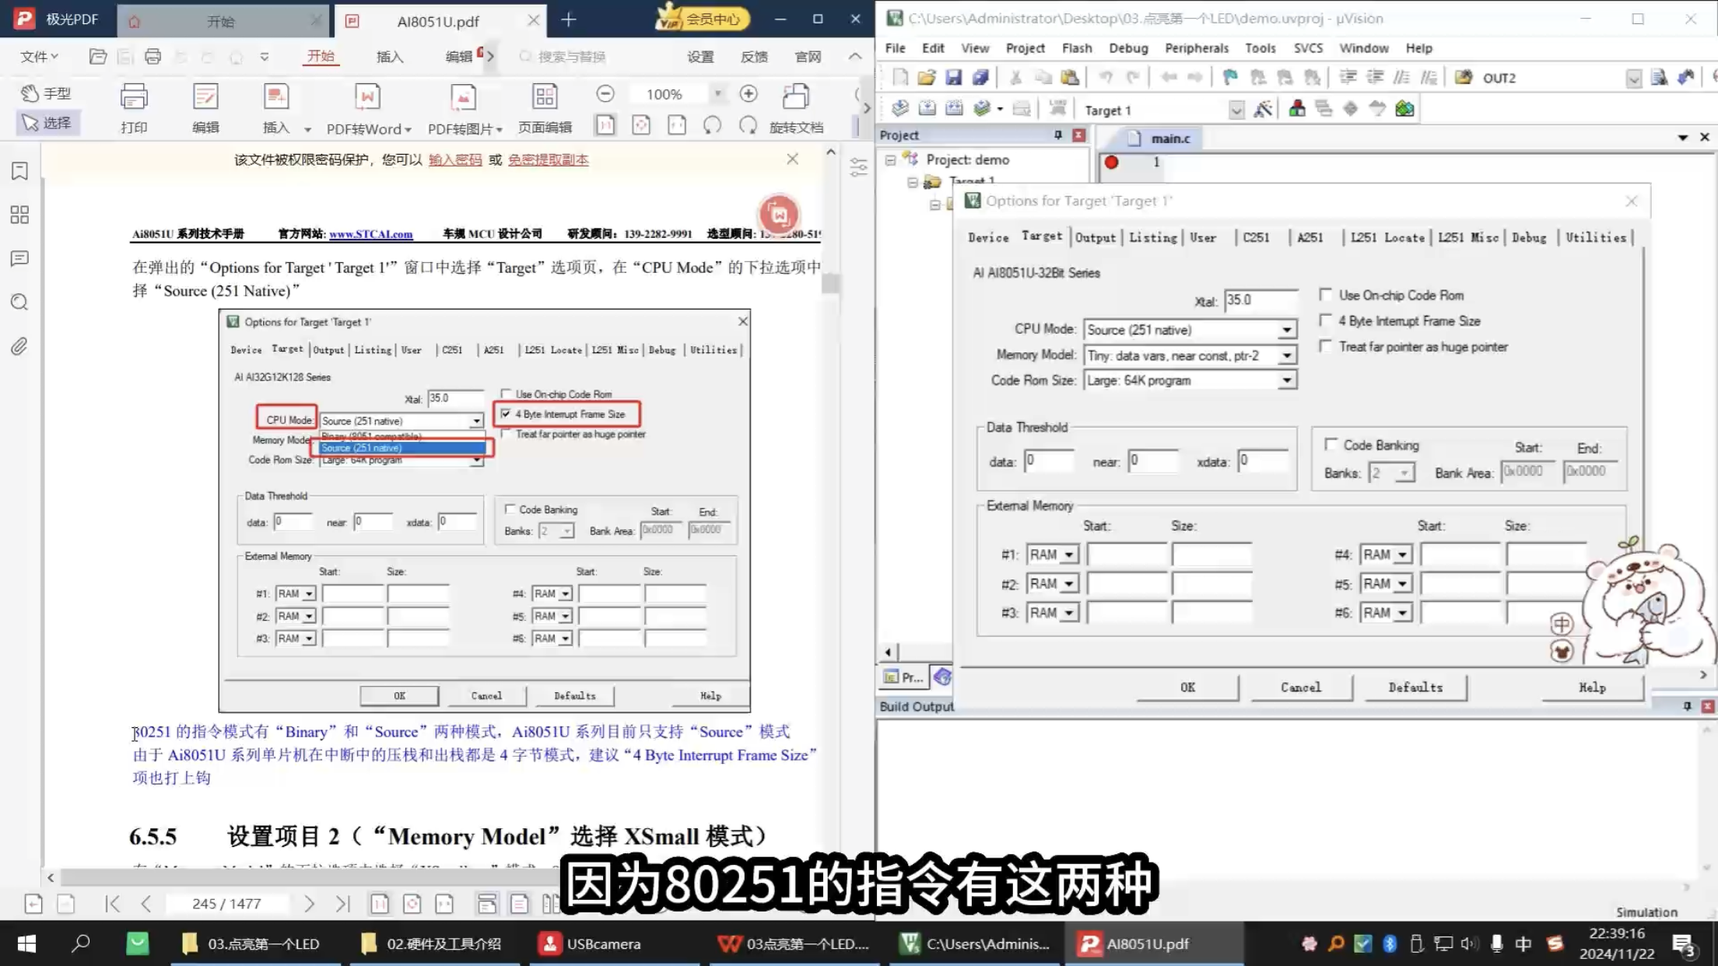Click the open file icon in uVision toolbar
Image resolution: width=1718 pixels, height=966 pixels.
click(926, 77)
